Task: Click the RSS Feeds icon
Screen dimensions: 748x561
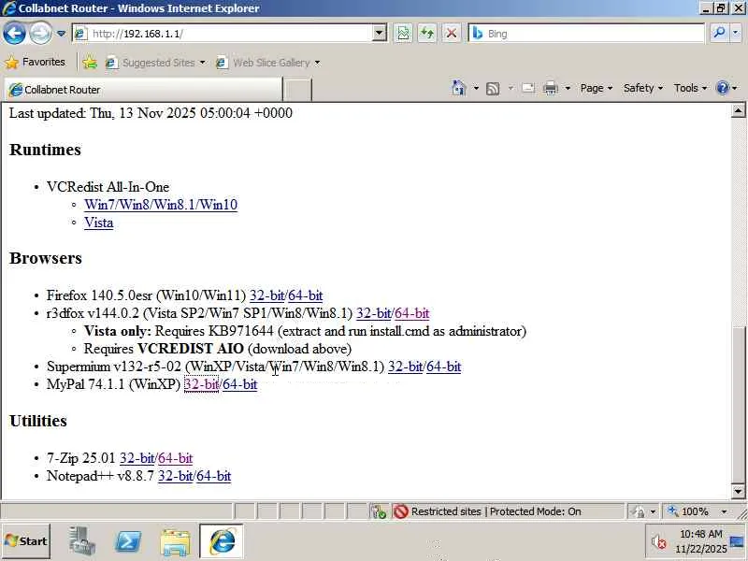Action: point(493,88)
